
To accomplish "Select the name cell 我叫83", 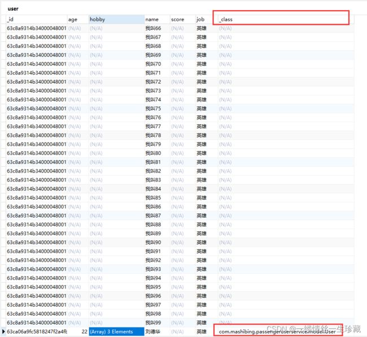I will 157,180.
